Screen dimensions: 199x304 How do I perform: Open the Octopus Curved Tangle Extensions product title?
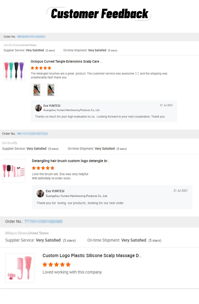(x=66, y=61)
